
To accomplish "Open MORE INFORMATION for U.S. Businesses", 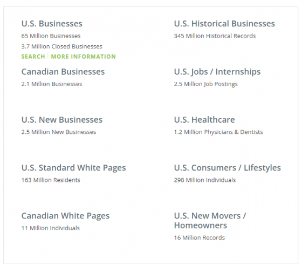I will pos(84,56).
